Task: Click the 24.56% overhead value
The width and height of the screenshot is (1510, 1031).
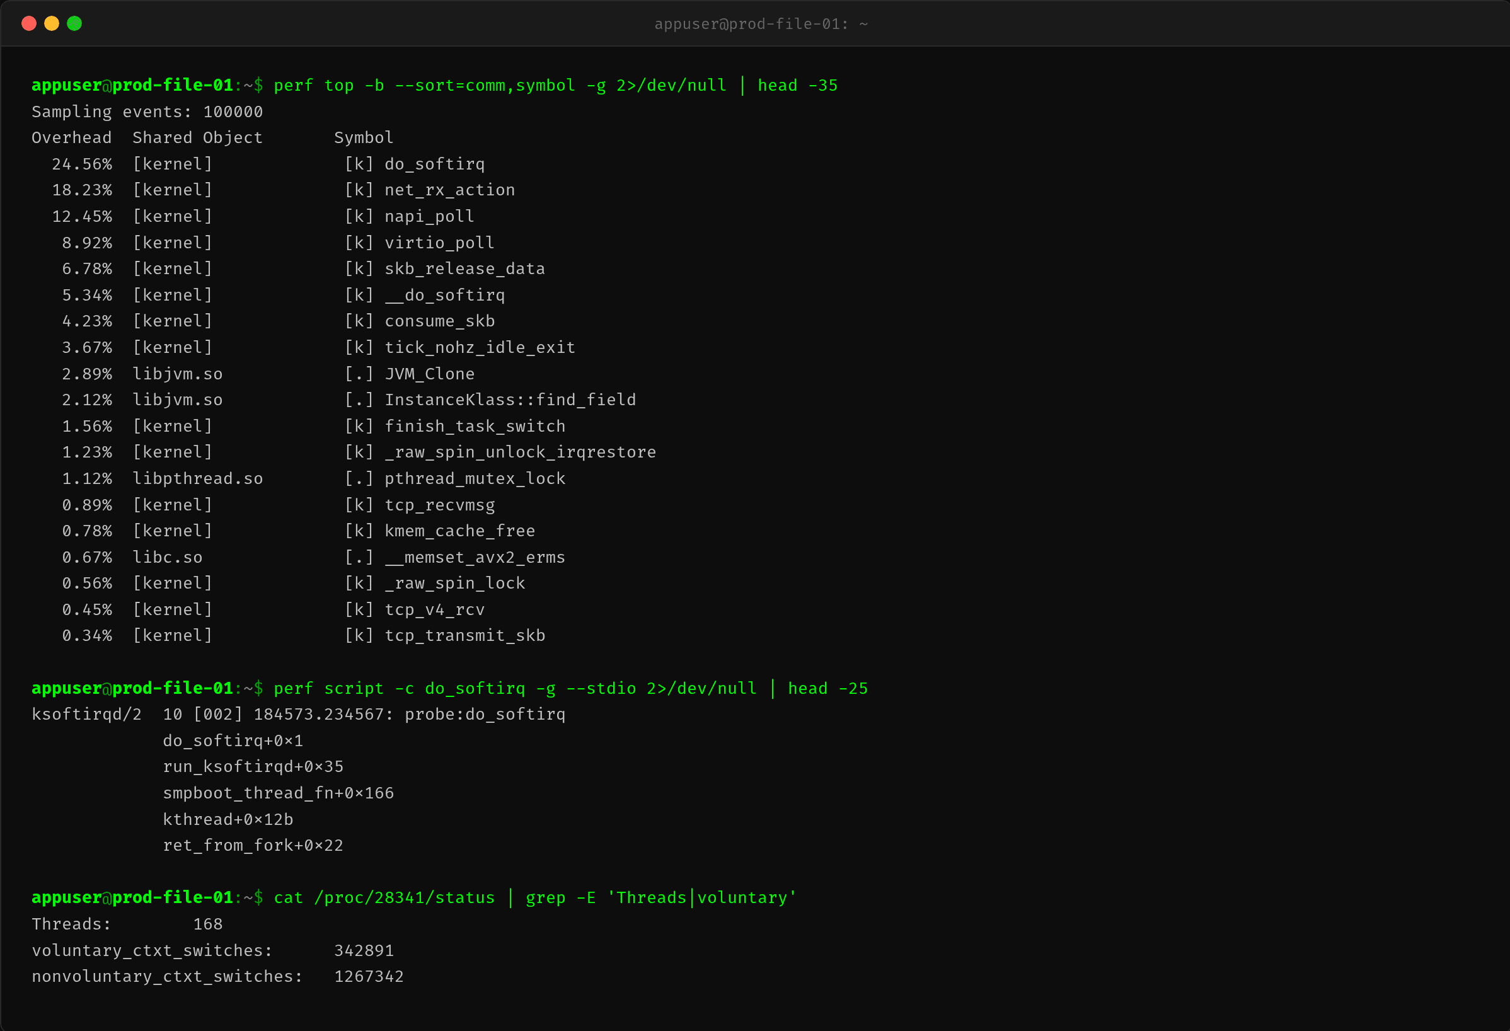Action: (x=82, y=164)
